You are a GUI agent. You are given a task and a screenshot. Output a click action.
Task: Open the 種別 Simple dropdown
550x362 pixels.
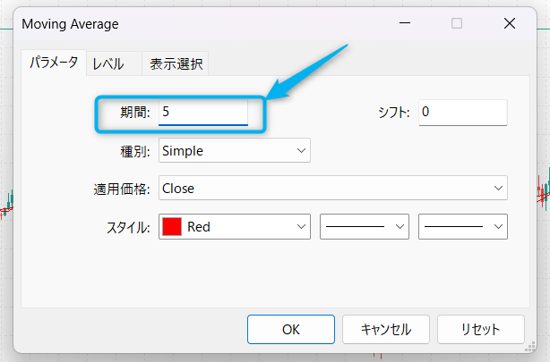[235, 151]
